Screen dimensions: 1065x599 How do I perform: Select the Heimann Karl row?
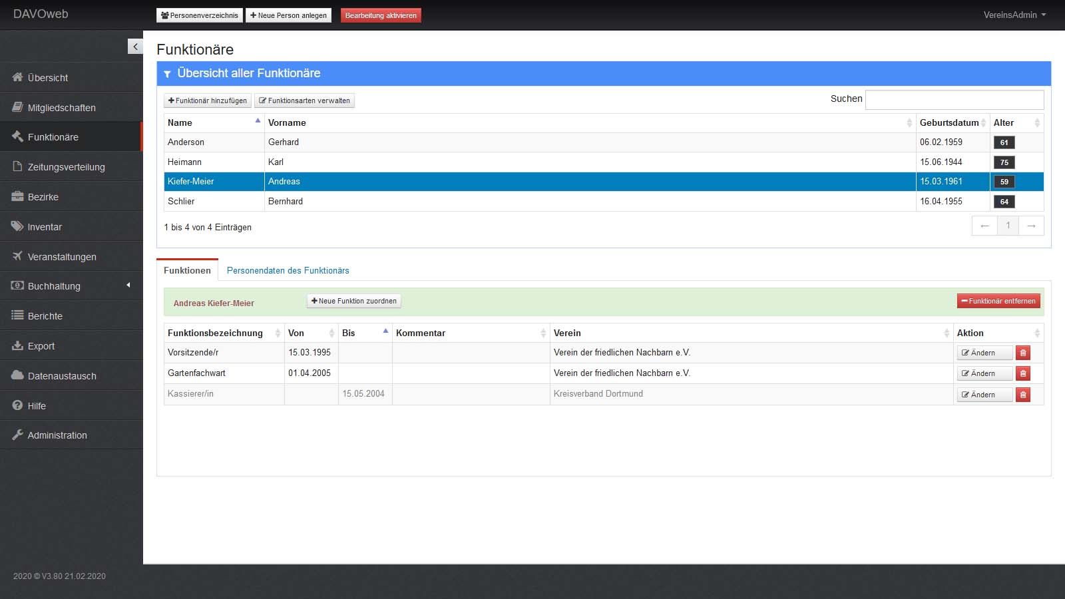[604, 162]
